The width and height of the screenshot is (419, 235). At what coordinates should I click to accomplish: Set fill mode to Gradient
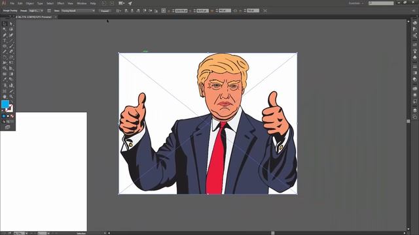click(x=8, y=116)
